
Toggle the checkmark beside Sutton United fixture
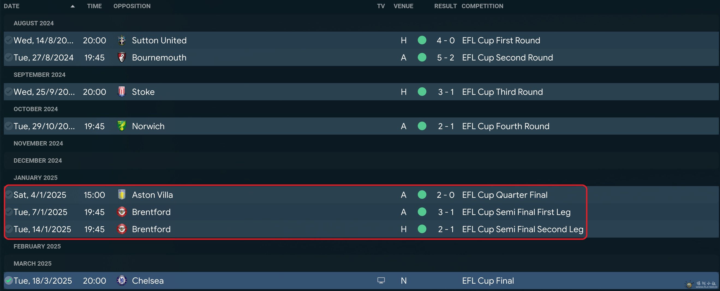[9, 40]
